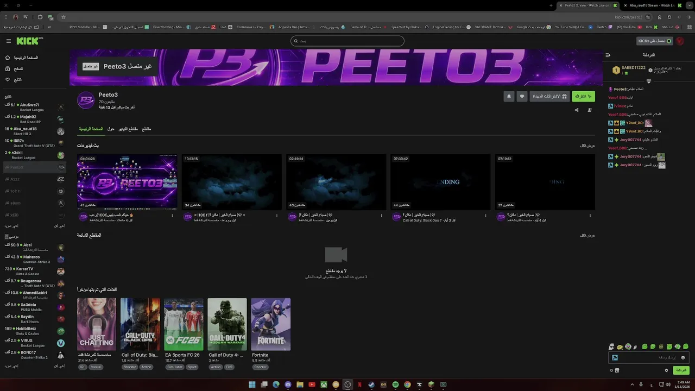695x391 pixels.
Task: Open options menu for the 07:30:42 video
Action: pyautogui.click(x=485, y=216)
